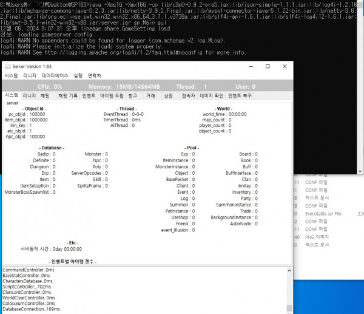Click the User: 0 status text
The height and width of the screenshot is (314, 364).
coord(246,87)
